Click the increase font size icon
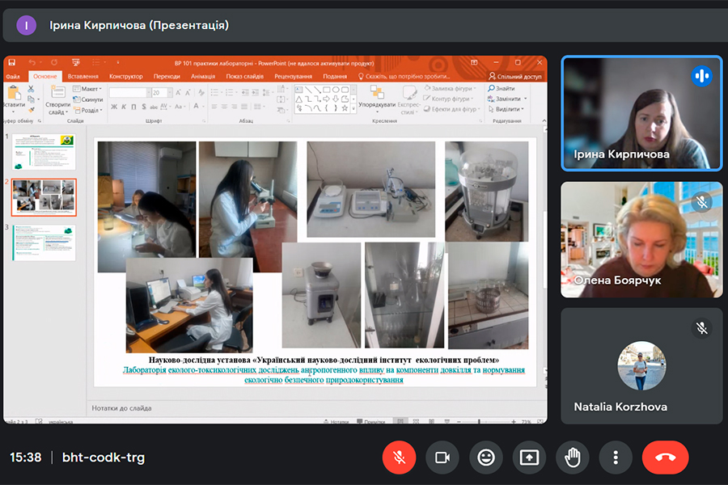This screenshot has height=485, width=728. click(178, 92)
